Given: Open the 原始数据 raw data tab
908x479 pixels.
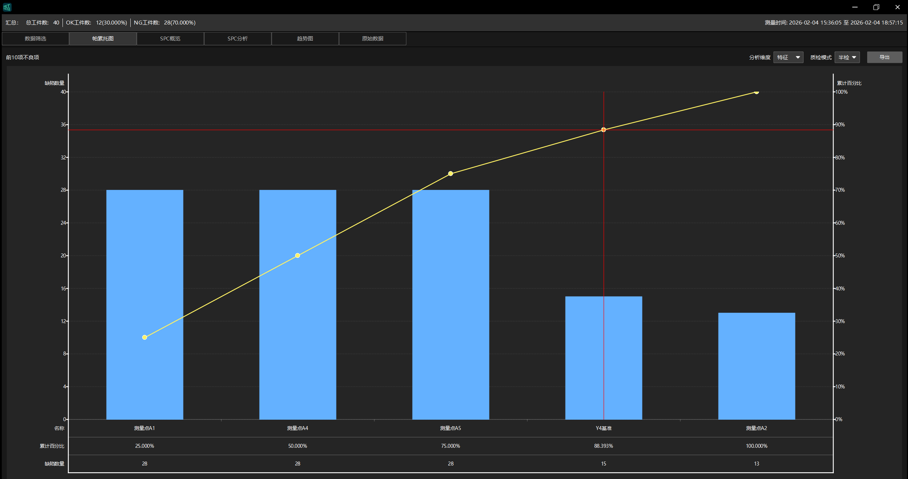Looking at the screenshot, I should (372, 38).
